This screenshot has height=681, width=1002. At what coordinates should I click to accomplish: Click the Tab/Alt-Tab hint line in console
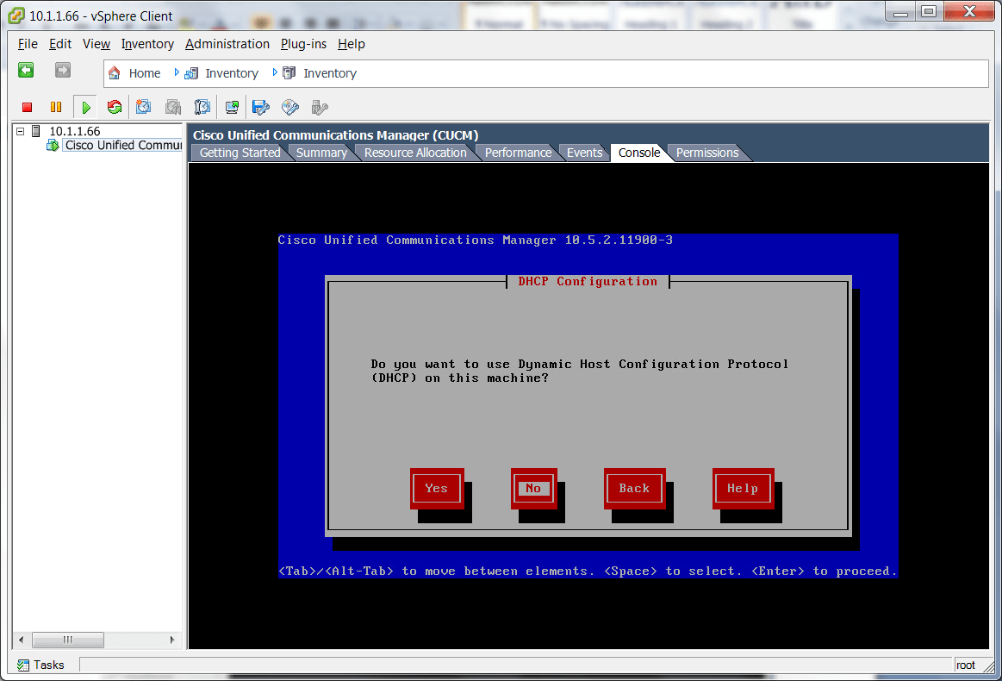tap(588, 571)
